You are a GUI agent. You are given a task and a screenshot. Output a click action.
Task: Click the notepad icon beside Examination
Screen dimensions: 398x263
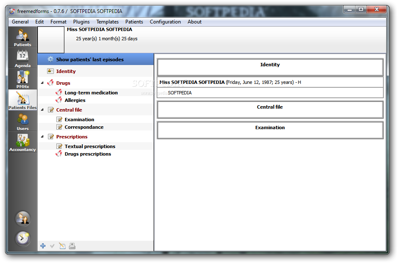pyautogui.click(x=59, y=119)
